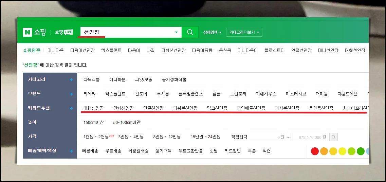Open the search box suggestion dropdown arrow
Image resolution: width=386 pixels, height=182 pixels.
click(x=176, y=32)
